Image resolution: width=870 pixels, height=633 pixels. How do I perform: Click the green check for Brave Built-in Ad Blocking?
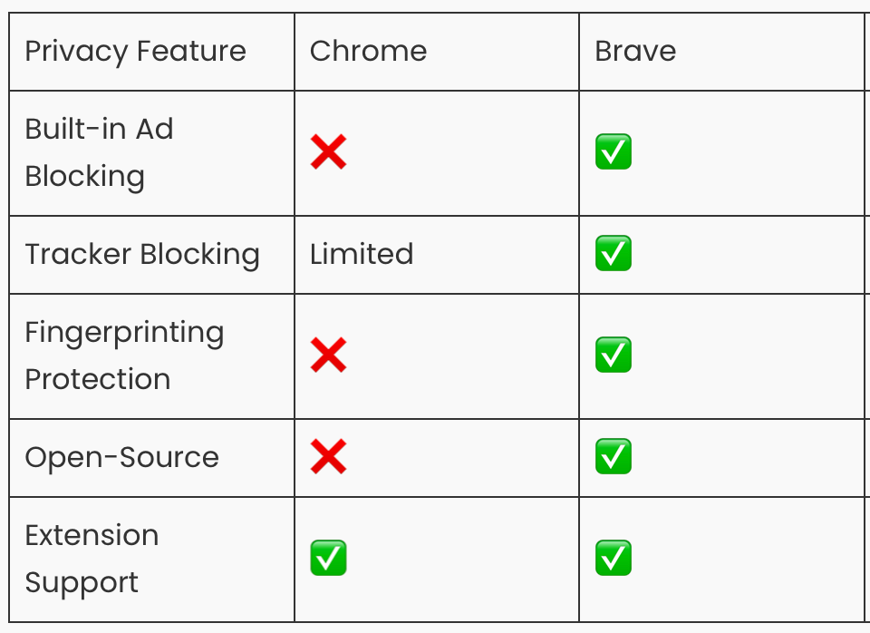(x=614, y=151)
